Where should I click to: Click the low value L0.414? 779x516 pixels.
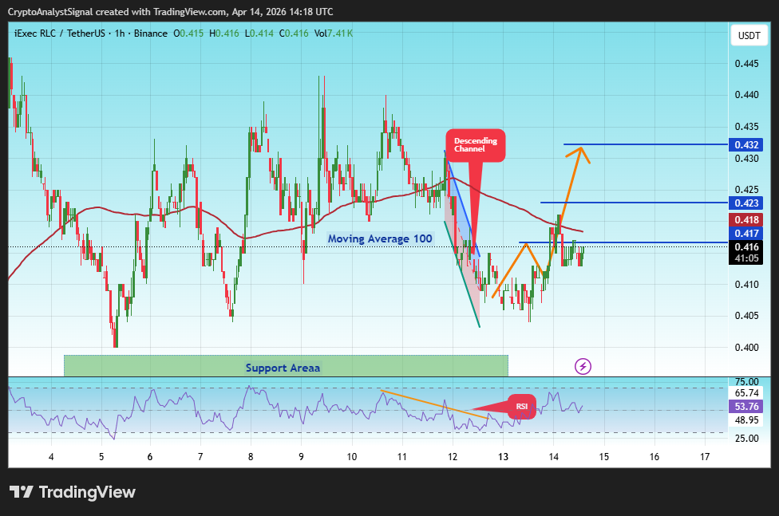coord(259,33)
